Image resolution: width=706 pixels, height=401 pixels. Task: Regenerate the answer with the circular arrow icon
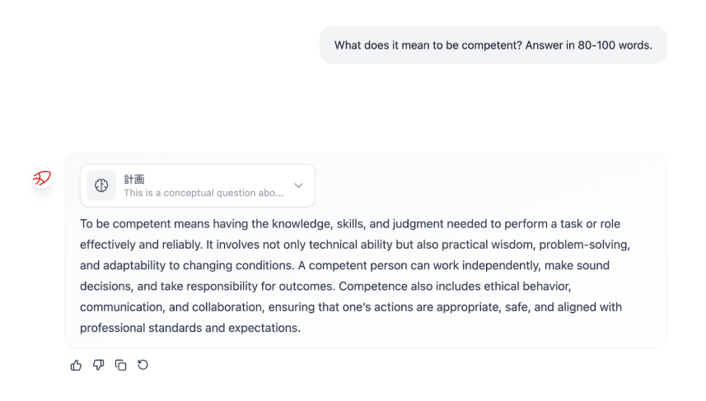tap(143, 365)
